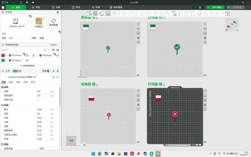Click the Redo arrow in title bar

point(33,3)
